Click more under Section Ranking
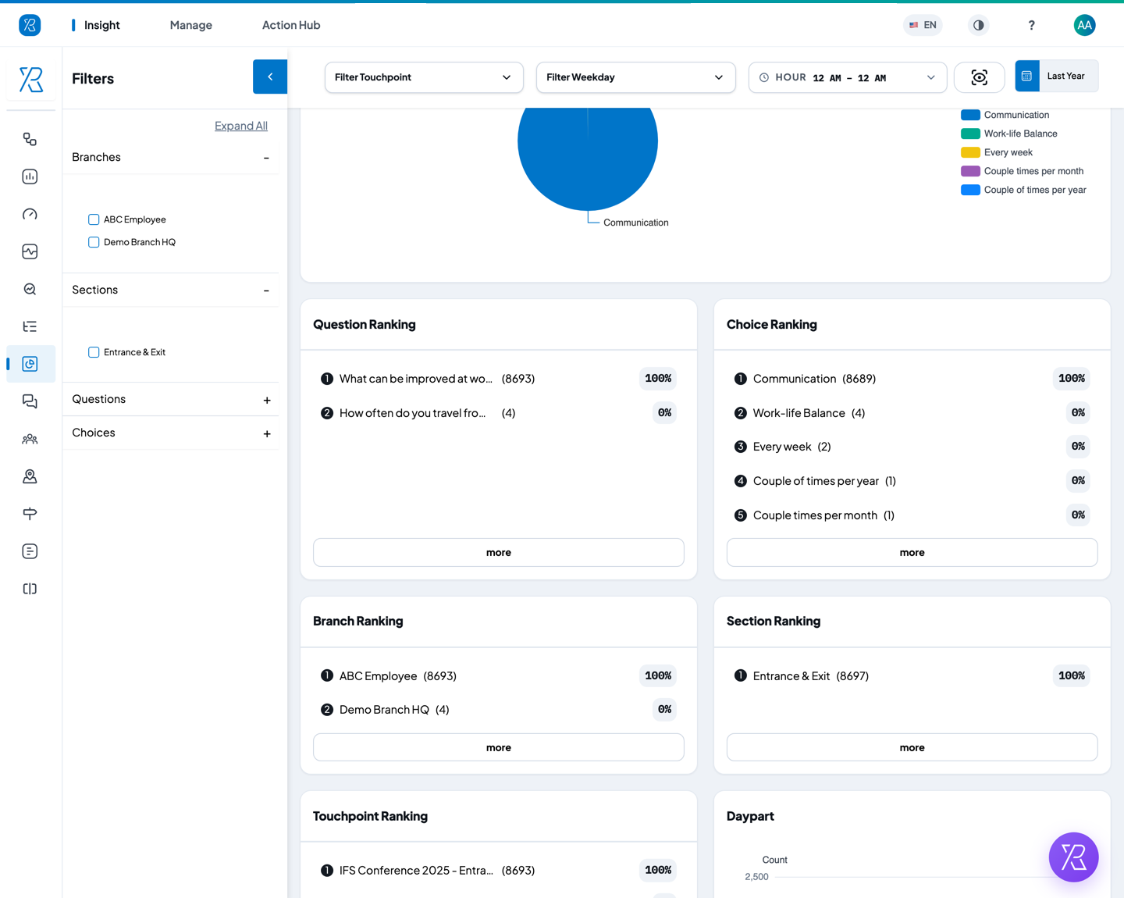The width and height of the screenshot is (1124, 898). click(x=912, y=747)
